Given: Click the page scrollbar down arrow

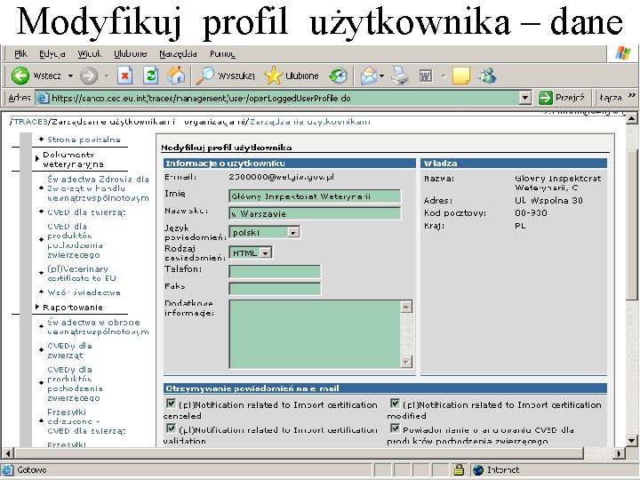Looking at the screenshot, I should (632, 440).
